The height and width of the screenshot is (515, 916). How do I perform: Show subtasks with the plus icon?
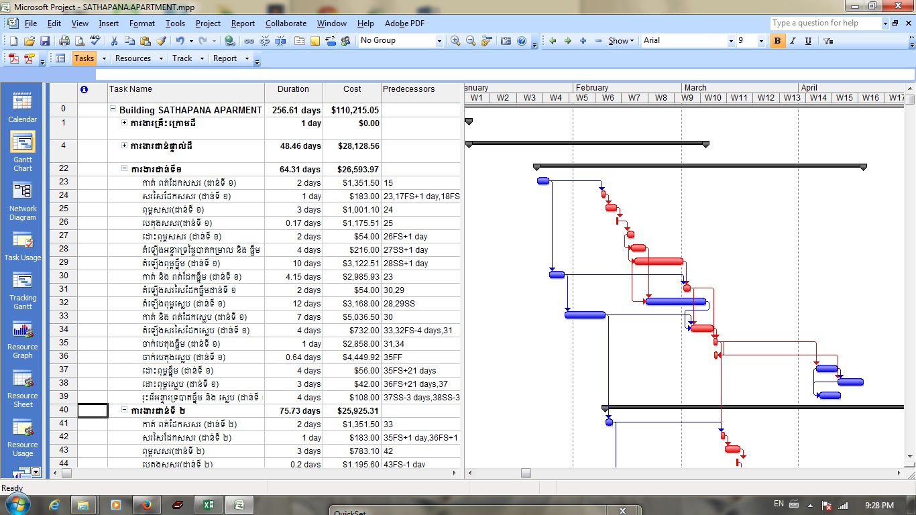583,41
